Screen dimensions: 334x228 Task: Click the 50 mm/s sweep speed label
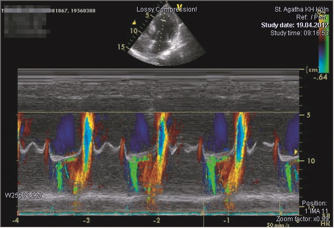click(277, 224)
